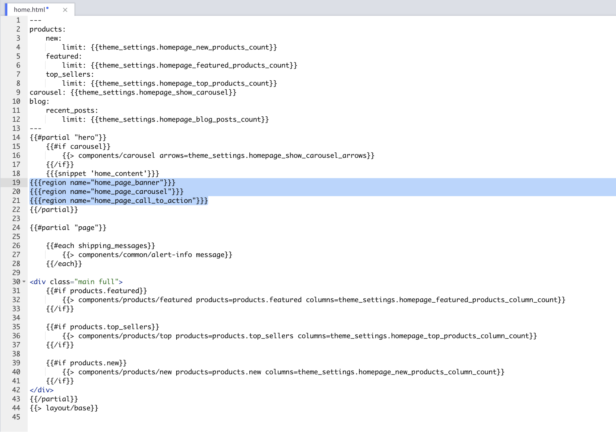This screenshot has width=616, height=432.
Task: Click the 'featured:' key on line 5
Action: click(x=64, y=56)
